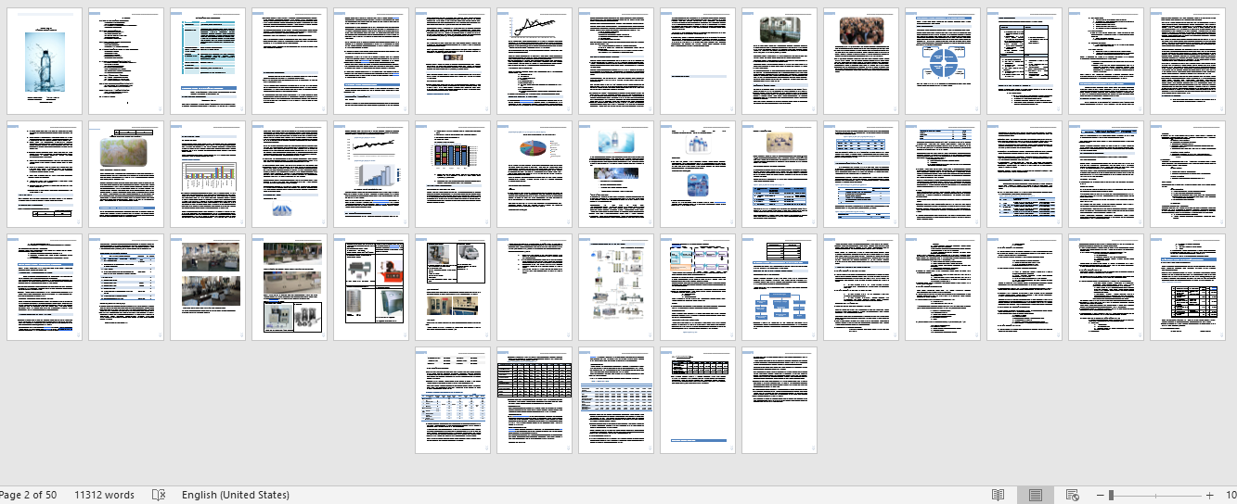Click the table of contents page thumbnail
1237x504 pixels.
pyautogui.click(x=126, y=61)
